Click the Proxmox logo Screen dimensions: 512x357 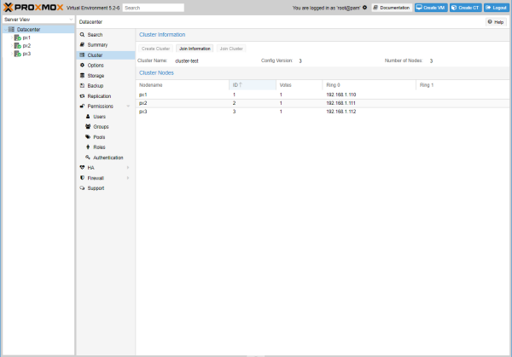(x=32, y=7)
